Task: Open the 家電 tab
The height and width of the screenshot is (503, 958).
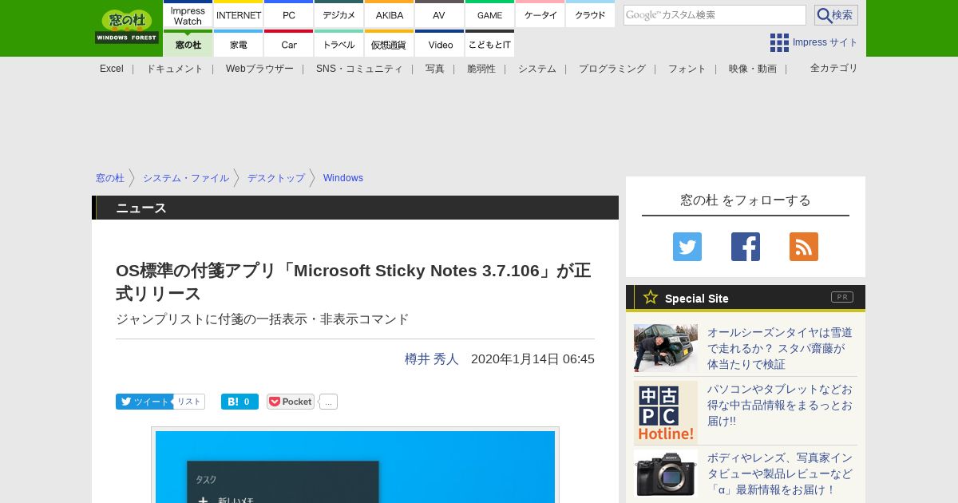Action: click(239, 44)
